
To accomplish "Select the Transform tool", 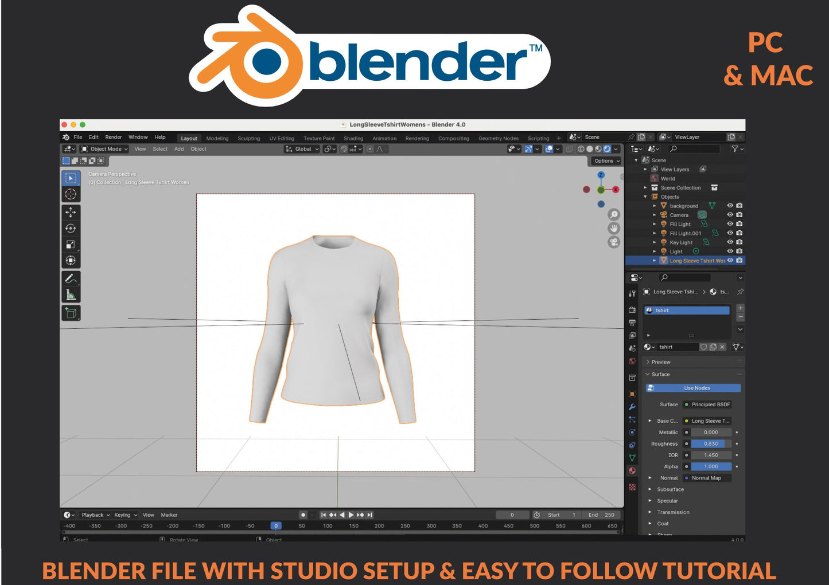I will point(71,261).
